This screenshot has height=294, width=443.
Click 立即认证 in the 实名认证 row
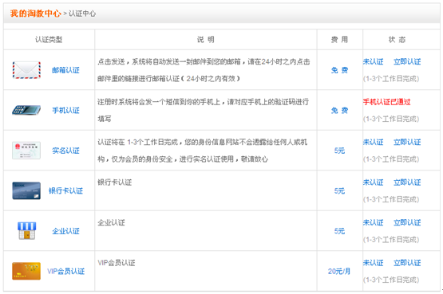click(407, 142)
